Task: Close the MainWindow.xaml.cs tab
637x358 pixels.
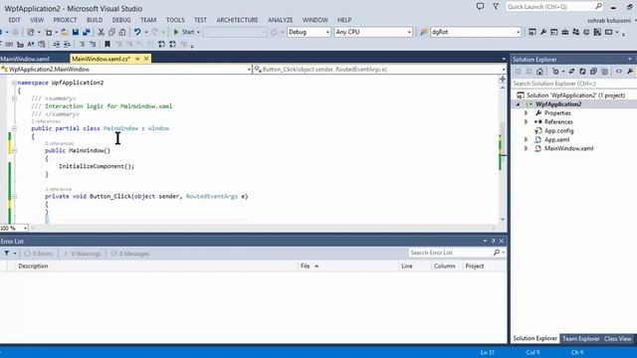Action: tap(146, 59)
